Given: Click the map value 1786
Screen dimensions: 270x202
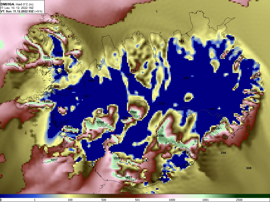Looking at the screenshot, I should pos(133,112).
